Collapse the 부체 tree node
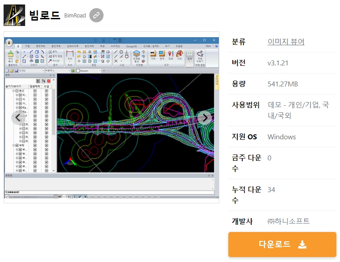Screen dimensions: 340x262 [13, 145]
